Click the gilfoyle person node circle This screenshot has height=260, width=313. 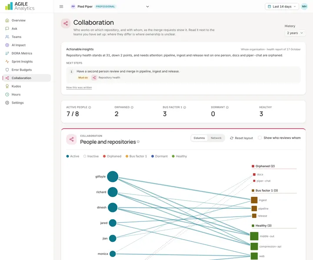coord(113,176)
